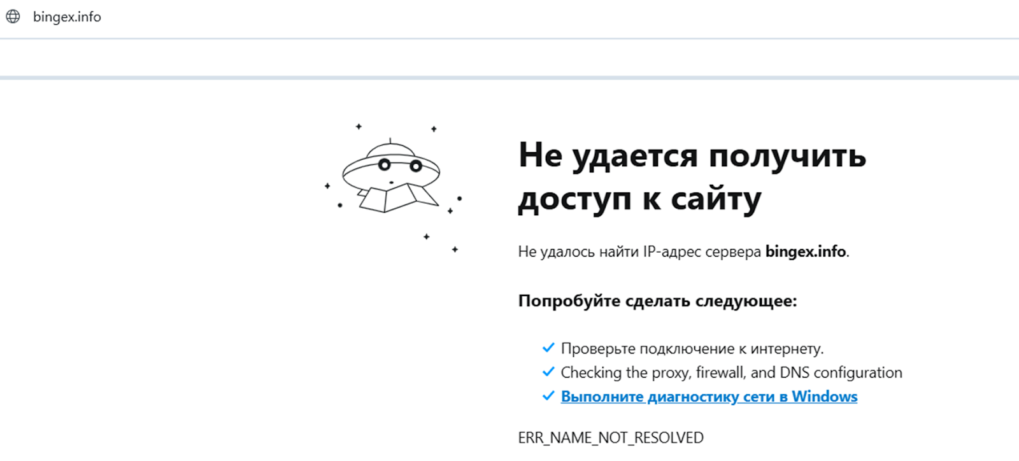The height and width of the screenshot is (461, 1019).
Task: Click the globe site info icon
Action: (13, 17)
